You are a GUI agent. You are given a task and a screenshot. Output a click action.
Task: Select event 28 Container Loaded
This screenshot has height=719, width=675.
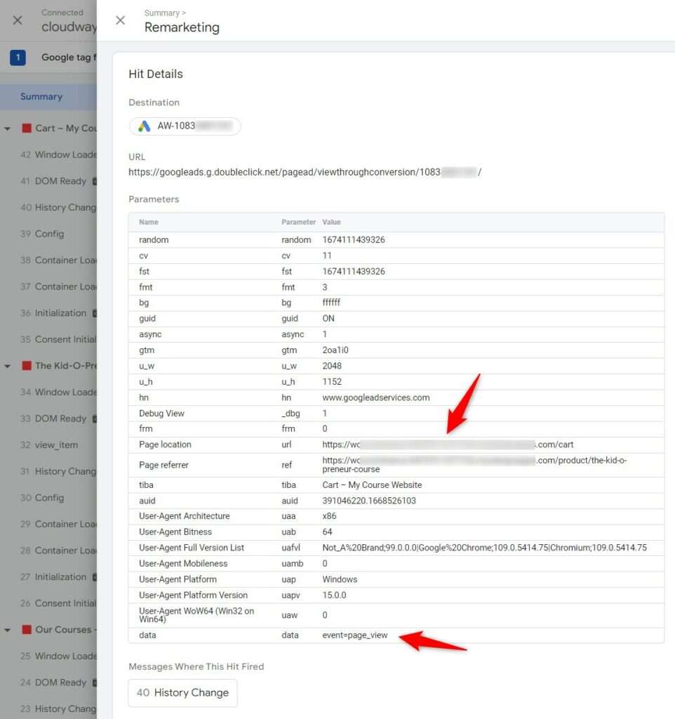tap(58, 550)
